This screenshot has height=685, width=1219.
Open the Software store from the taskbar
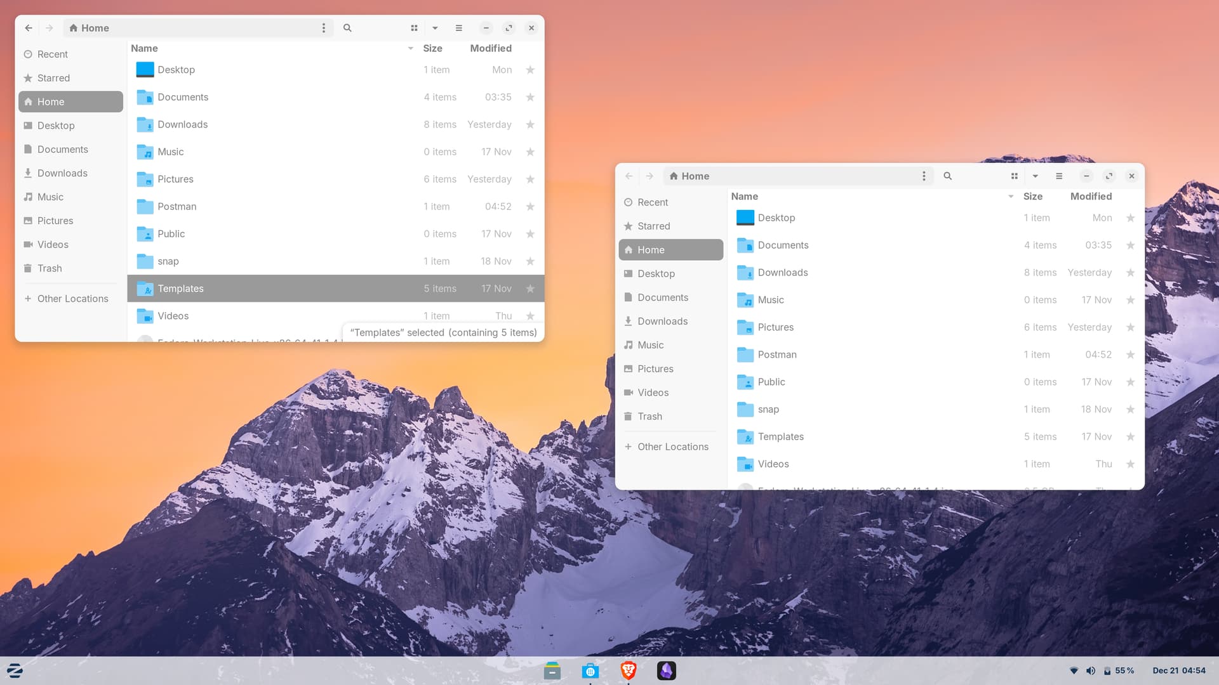590,670
